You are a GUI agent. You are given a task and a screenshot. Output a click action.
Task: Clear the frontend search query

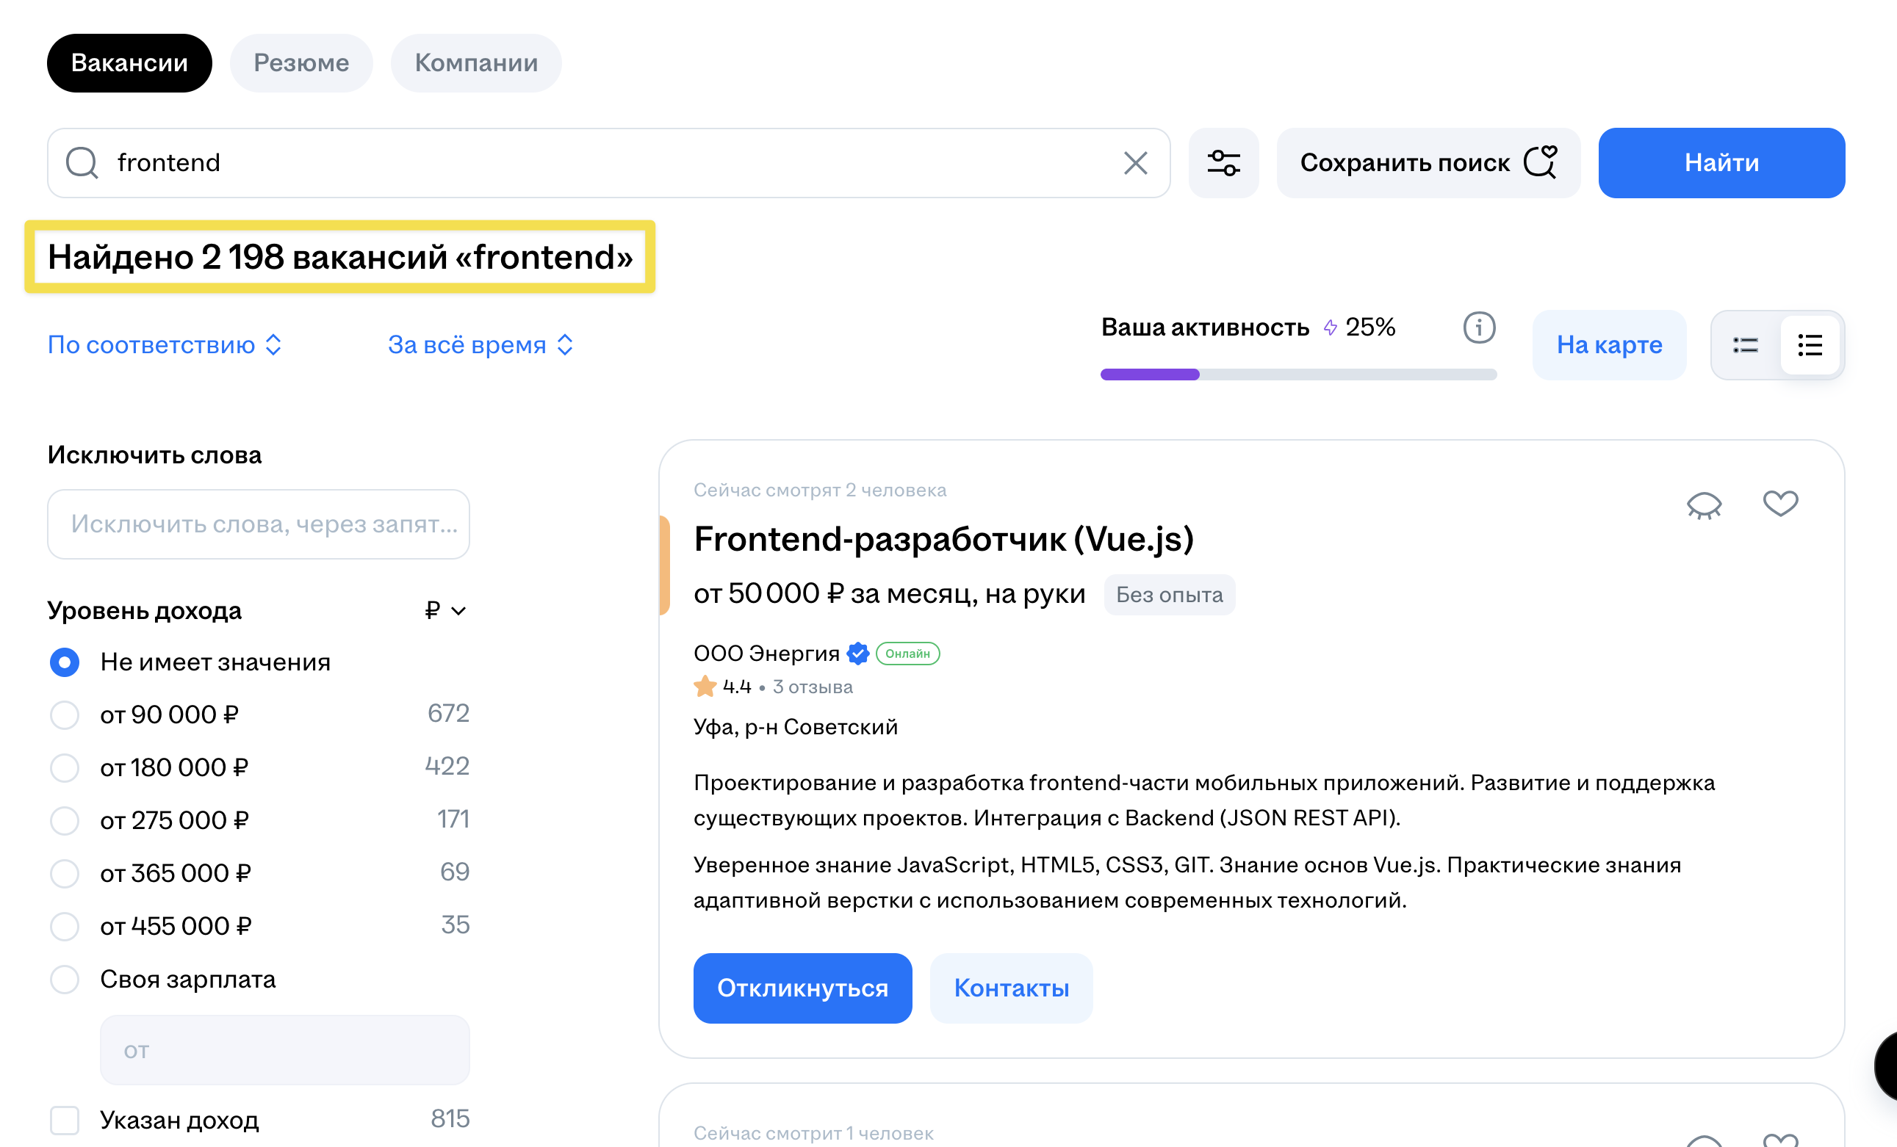coord(1135,163)
